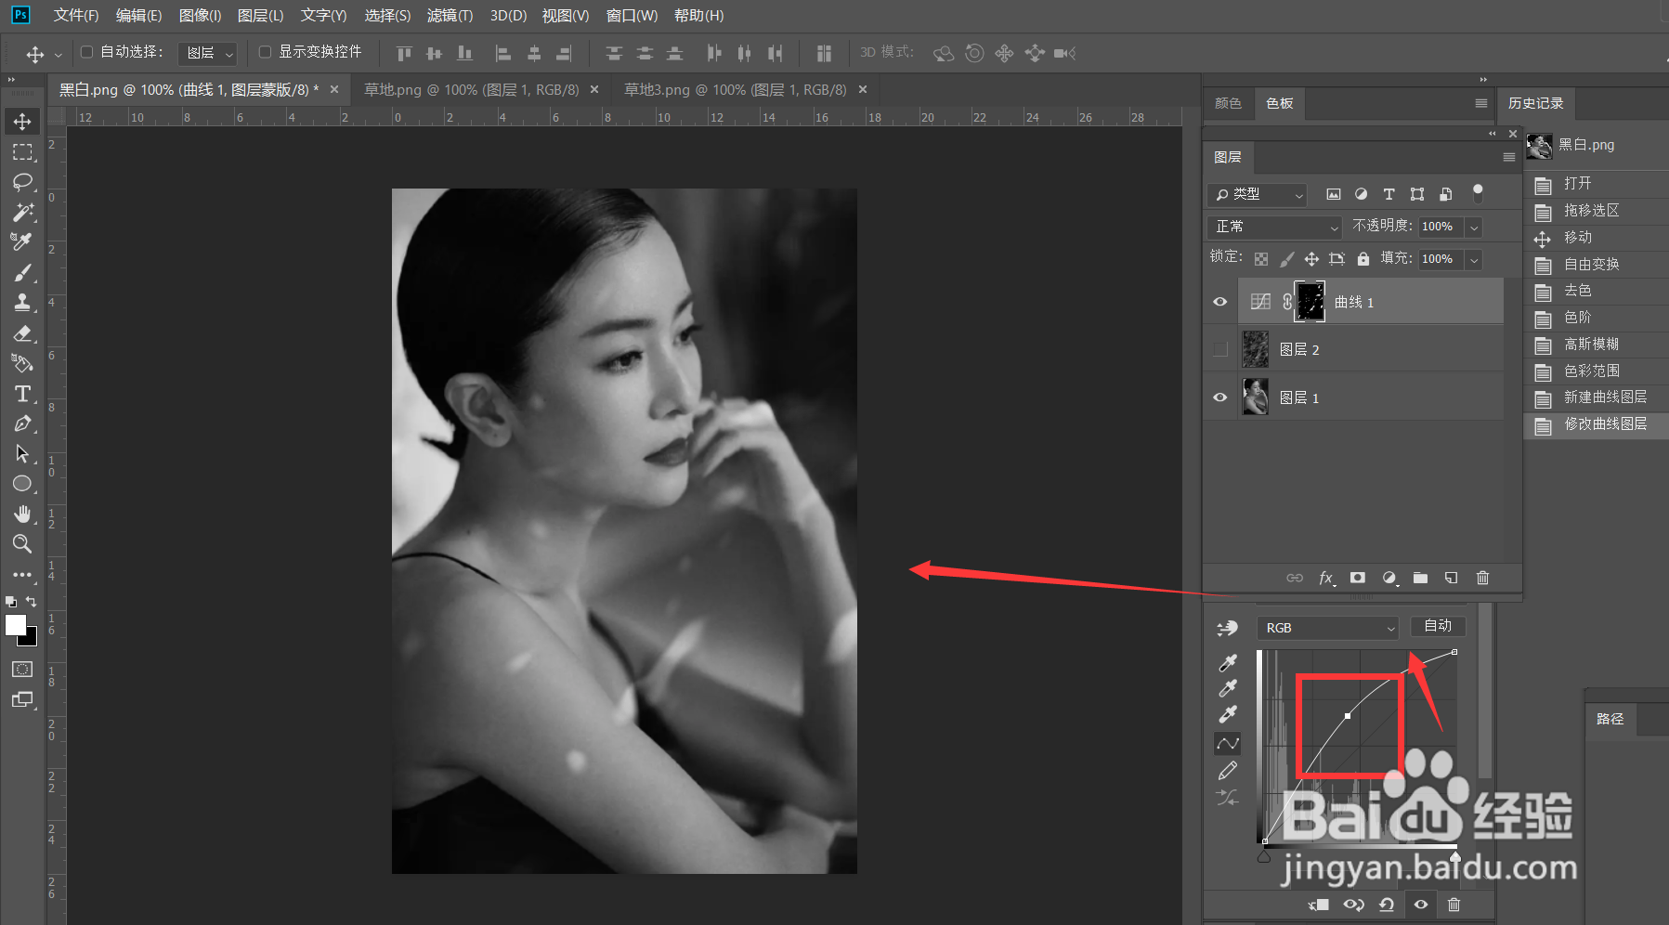Screen dimensions: 1669x925
Task: Select the Horizontal Type tool
Action: click(23, 394)
